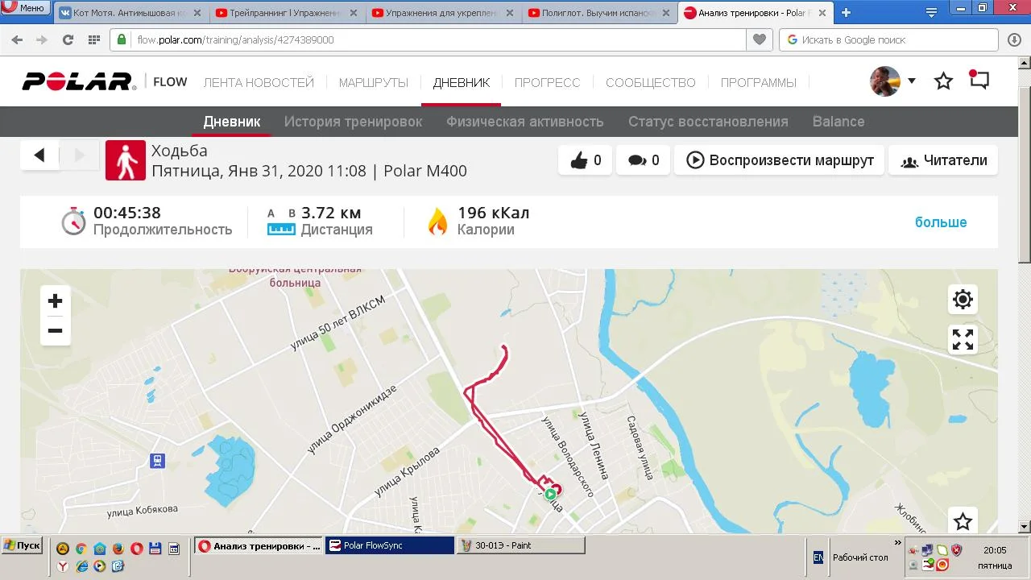Click the taskbar clock 20:05
Screen dimensions: 1031x580
click(995, 551)
